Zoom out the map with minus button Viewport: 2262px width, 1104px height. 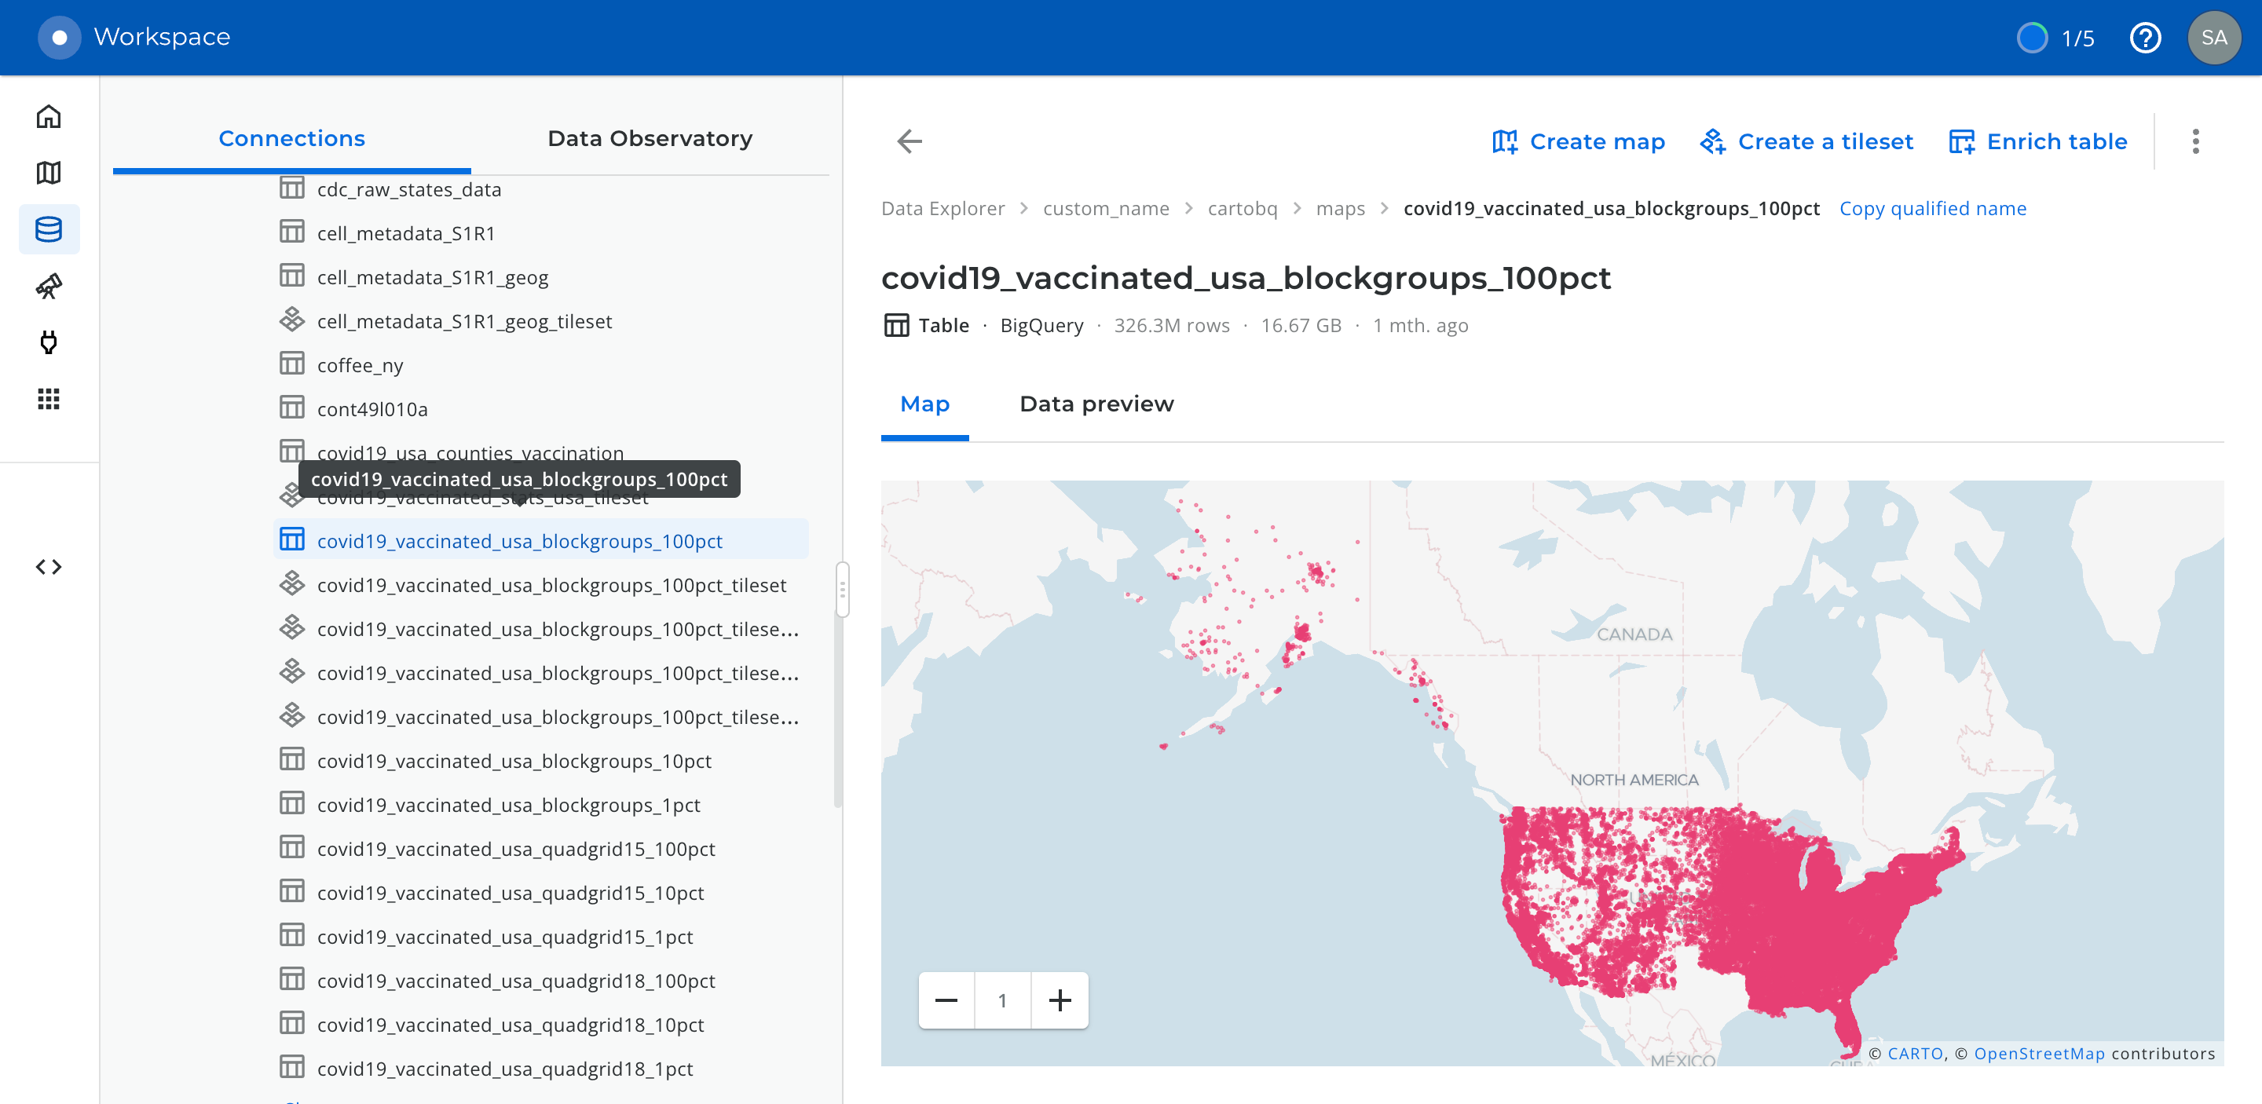[x=946, y=1000]
